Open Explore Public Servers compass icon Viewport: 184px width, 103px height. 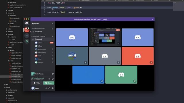click(27, 41)
